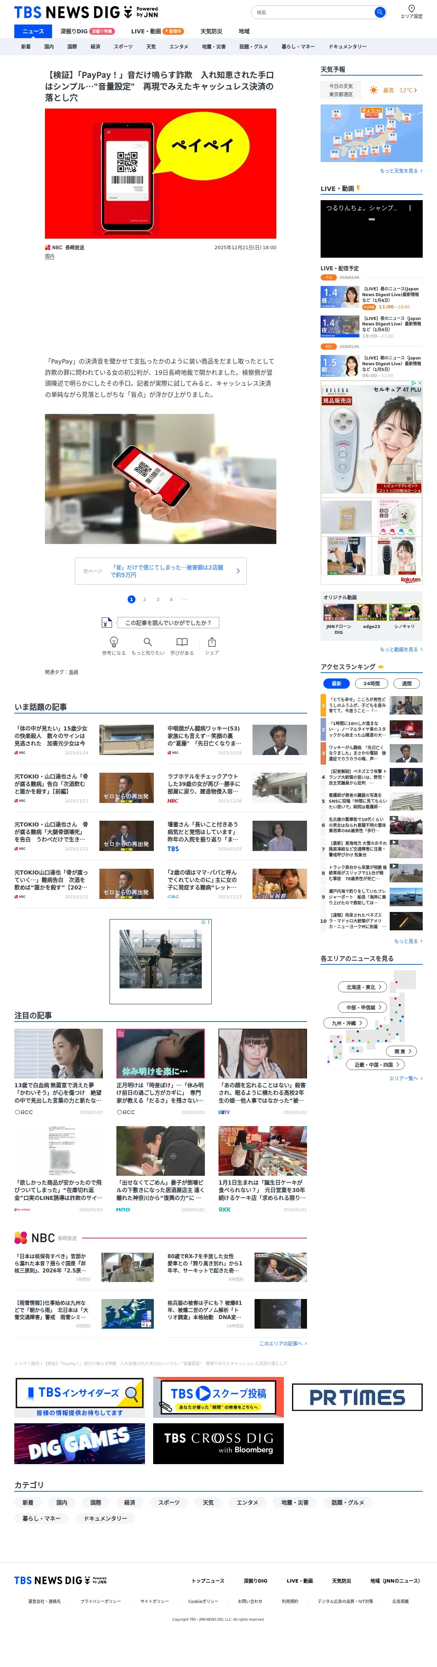Open the PayPay phone article hero image

161,173
